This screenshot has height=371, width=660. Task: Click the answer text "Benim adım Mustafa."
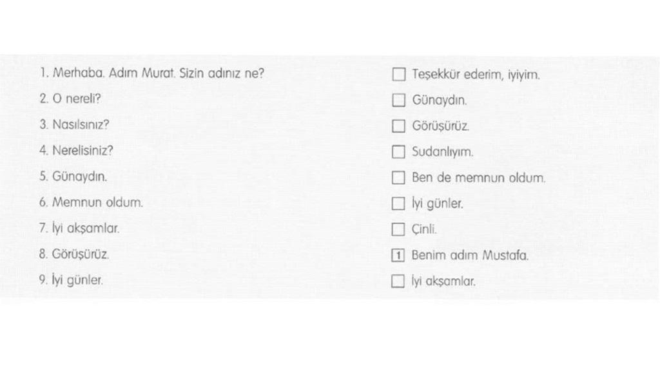(470, 256)
